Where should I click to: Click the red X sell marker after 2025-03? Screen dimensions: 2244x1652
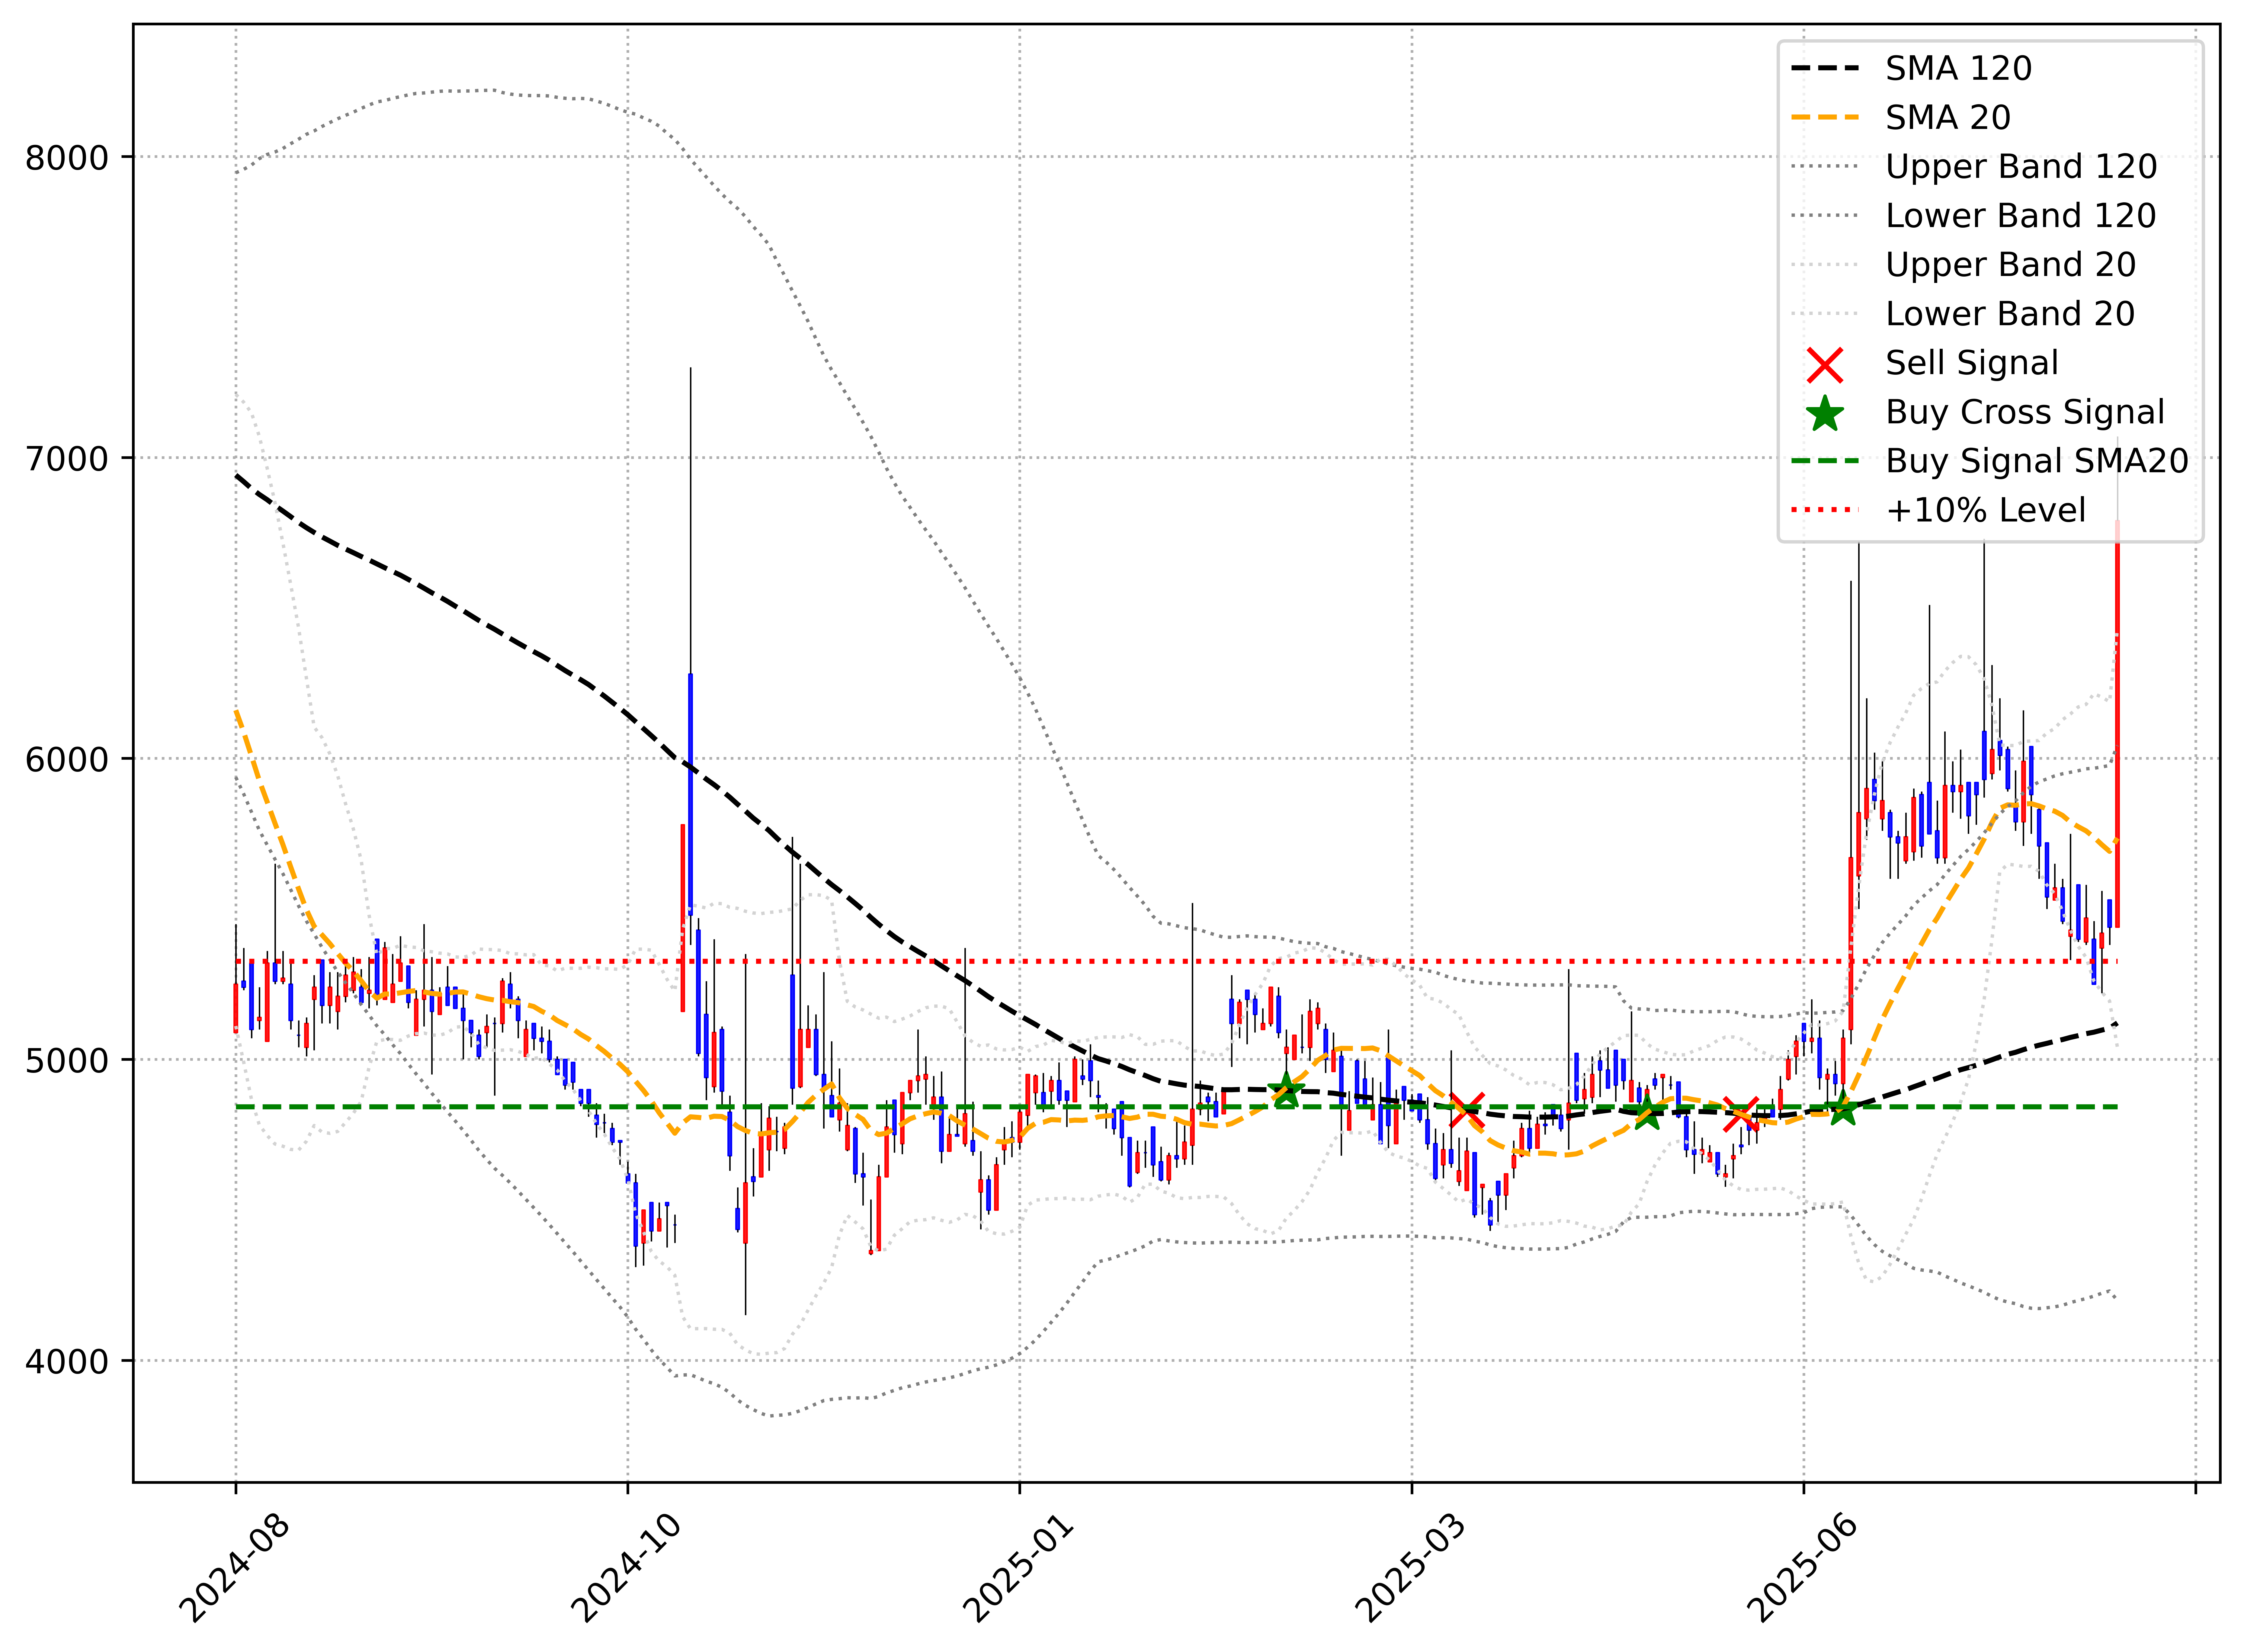click(x=1467, y=1110)
